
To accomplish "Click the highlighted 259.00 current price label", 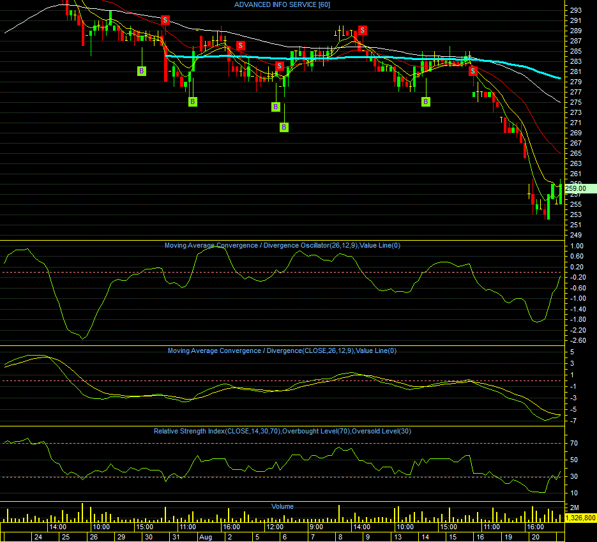I will [x=580, y=188].
